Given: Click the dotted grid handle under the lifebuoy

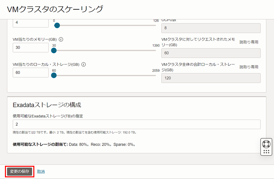Looking at the screenshot, I should click(x=266, y=152).
